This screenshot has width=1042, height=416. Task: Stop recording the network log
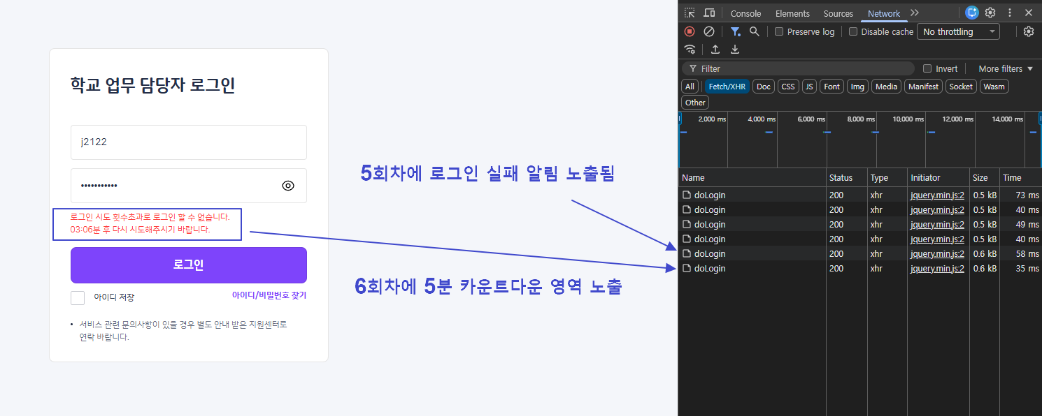tap(690, 31)
